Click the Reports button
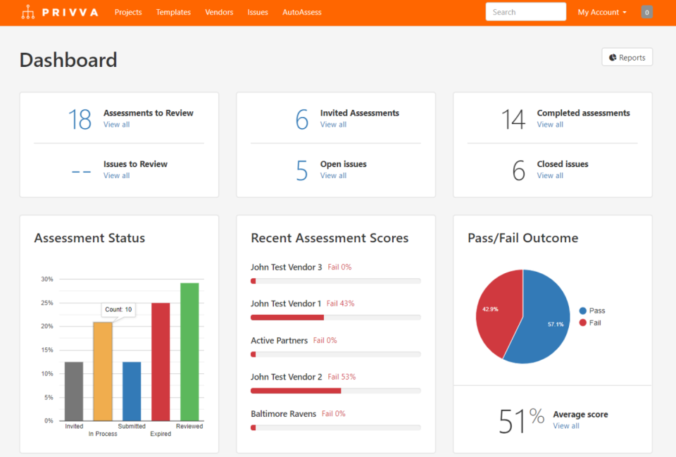676x457 pixels. 627,57
